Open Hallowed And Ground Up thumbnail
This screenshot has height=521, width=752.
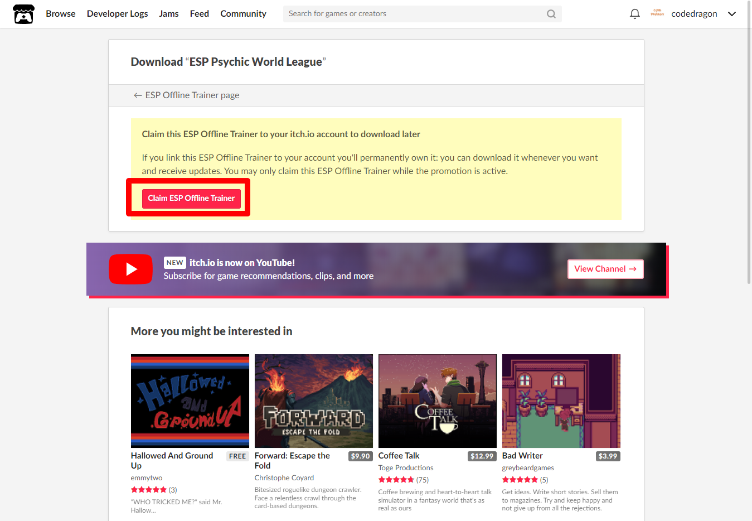[x=190, y=401]
